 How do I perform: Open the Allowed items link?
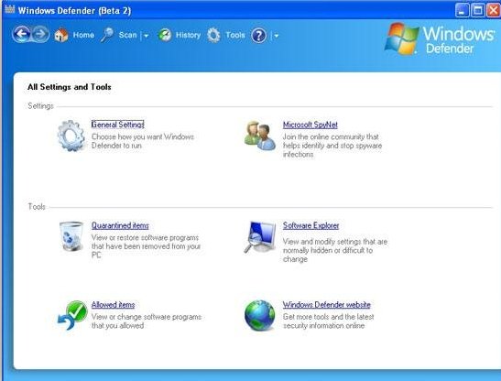[x=113, y=305]
